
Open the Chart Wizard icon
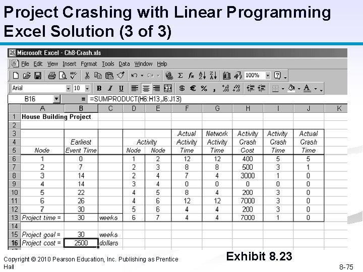(x=227, y=76)
